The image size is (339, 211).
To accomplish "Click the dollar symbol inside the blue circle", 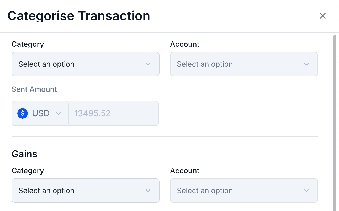I will [23, 113].
